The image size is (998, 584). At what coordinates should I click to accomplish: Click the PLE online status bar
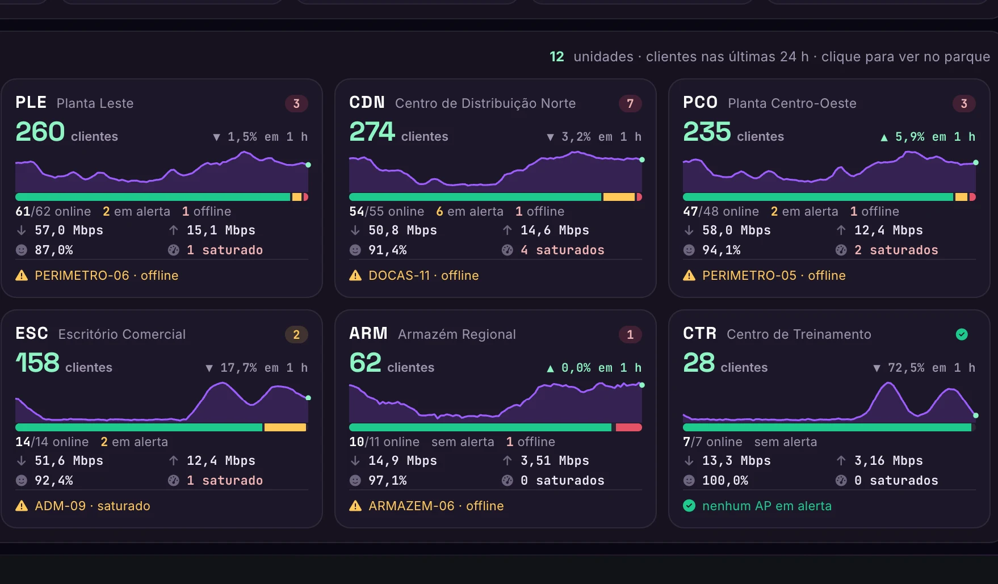coord(162,197)
